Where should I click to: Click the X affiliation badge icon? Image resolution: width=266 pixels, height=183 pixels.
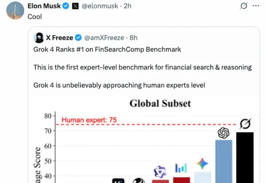pos(75,6)
